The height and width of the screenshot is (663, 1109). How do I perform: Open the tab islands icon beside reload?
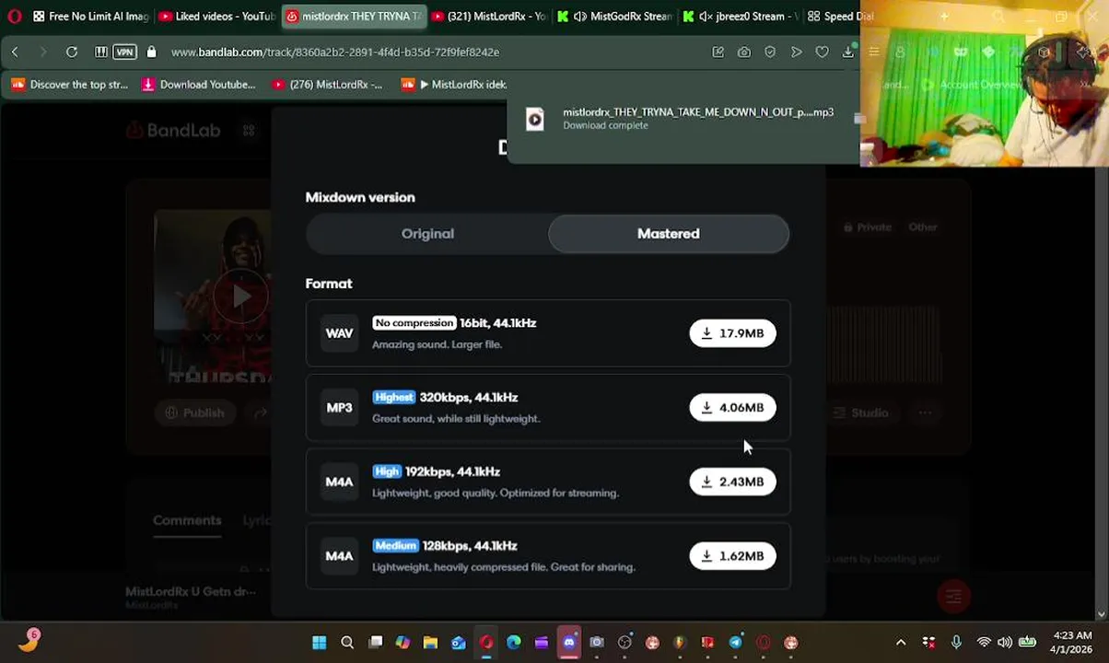101,52
